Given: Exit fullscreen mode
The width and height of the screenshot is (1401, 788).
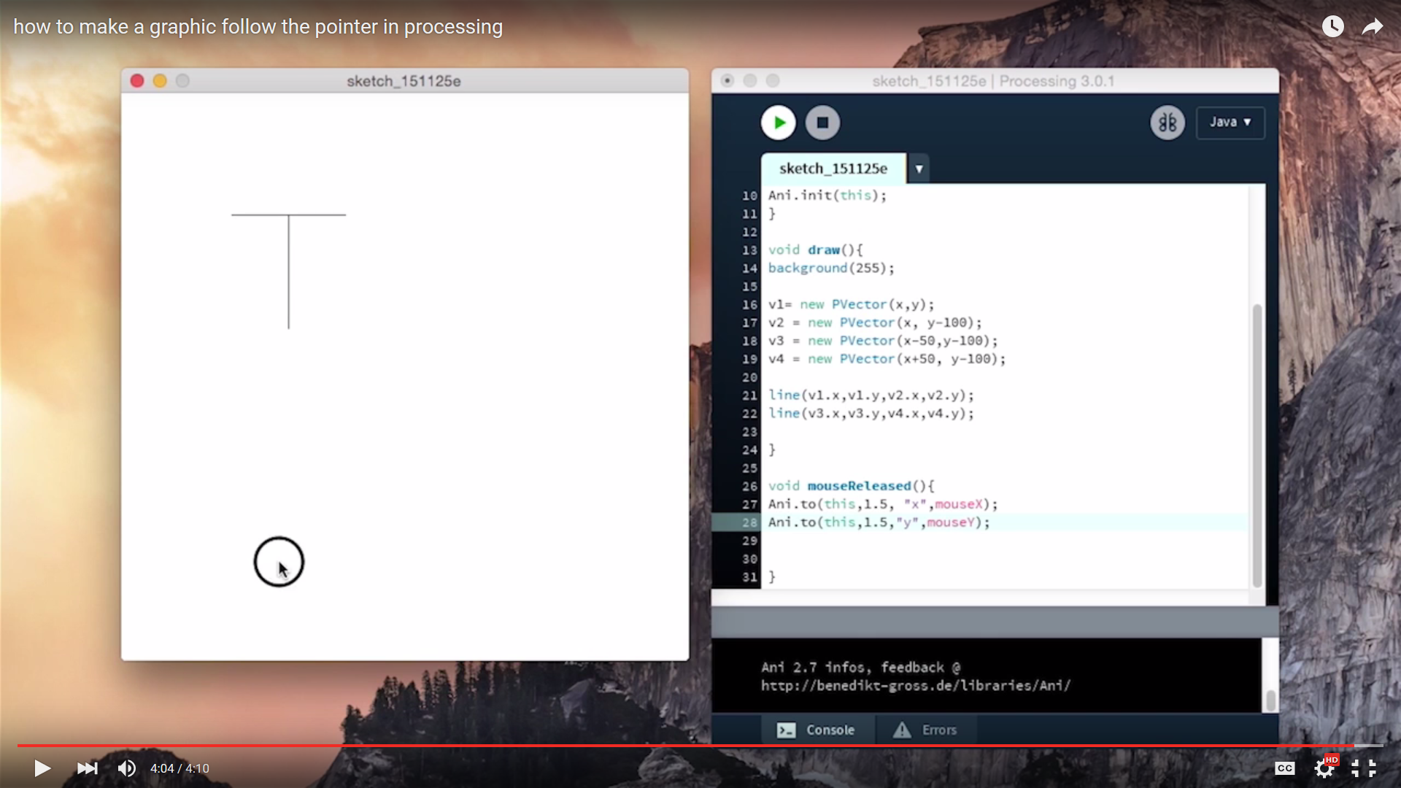Looking at the screenshot, I should [1363, 768].
